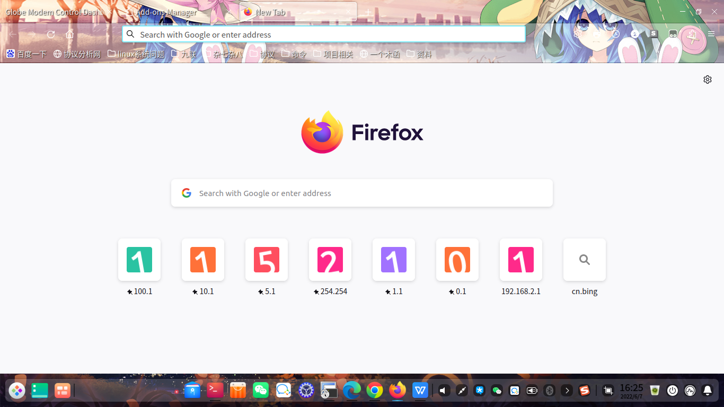Toggle Bluetooth in the system tray
Image resolution: width=724 pixels, height=407 pixels.
[549, 391]
